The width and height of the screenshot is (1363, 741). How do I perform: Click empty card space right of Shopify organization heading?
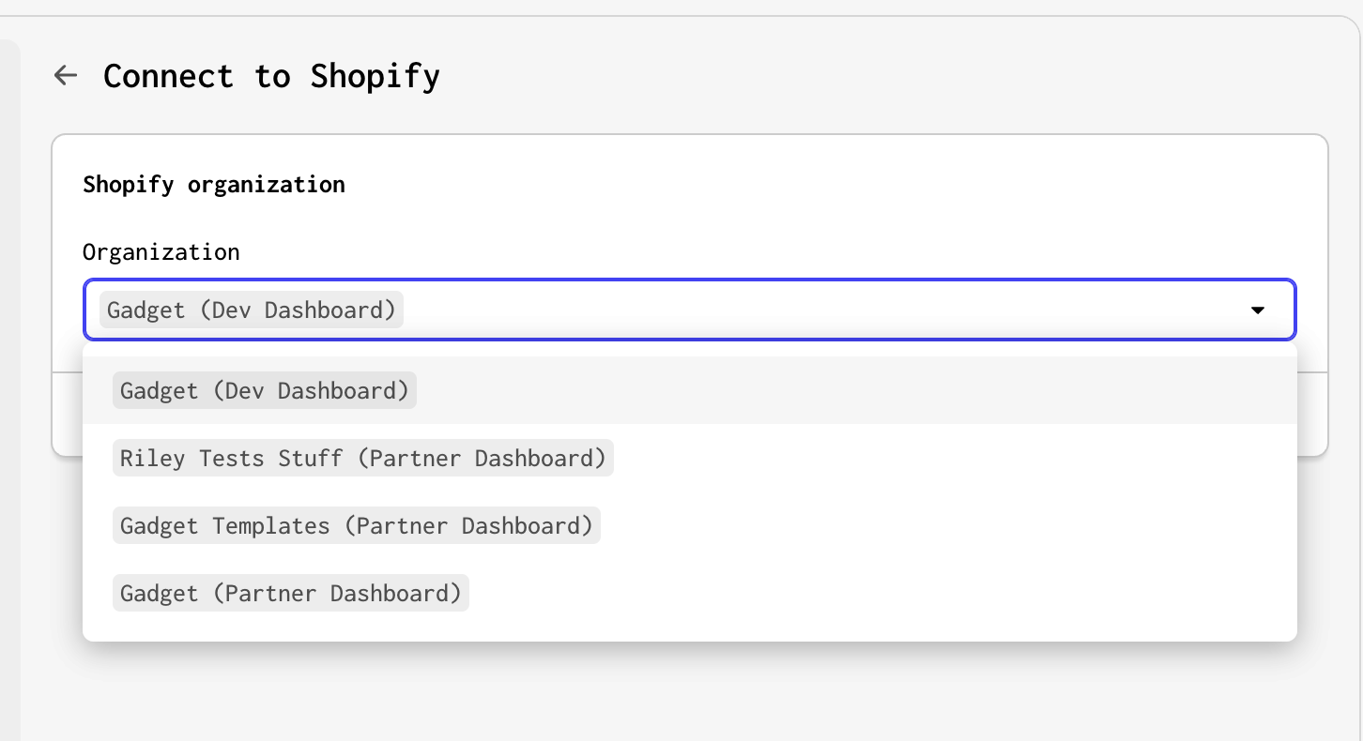tap(798, 184)
